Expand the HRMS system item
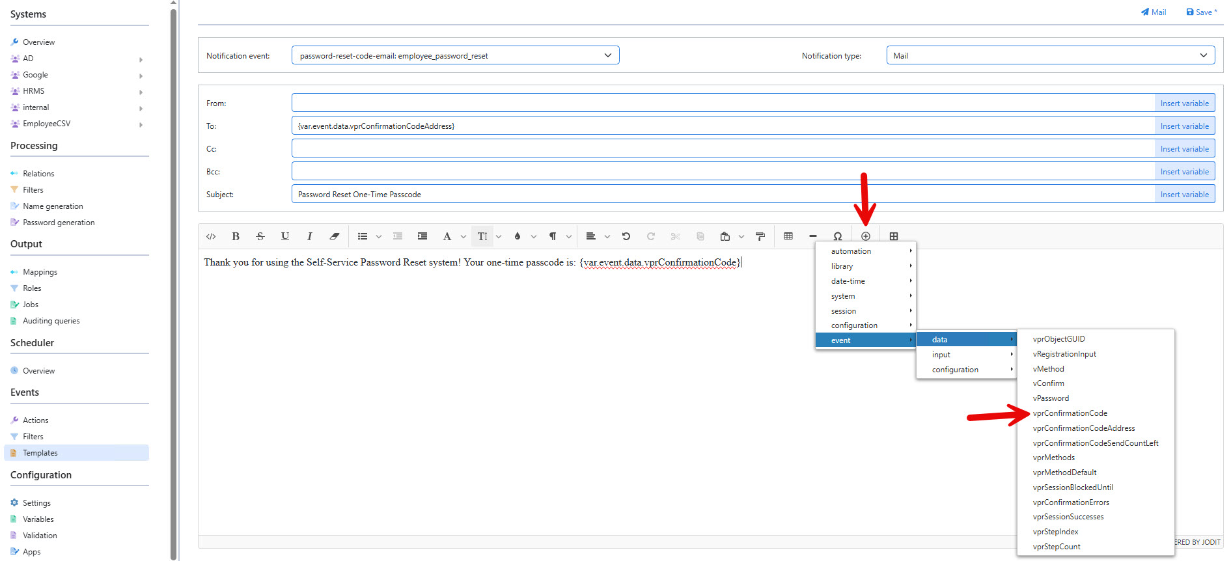The height and width of the screenshot is (561, 1231). [141, 92]
